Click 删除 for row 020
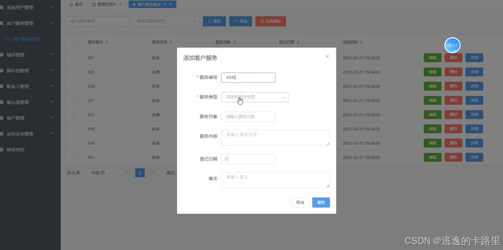Screen dimensions: 503x250 (453, 72)
